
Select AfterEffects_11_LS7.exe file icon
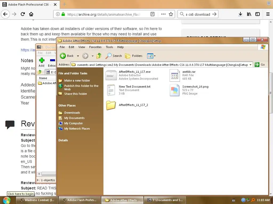(111, 75)
